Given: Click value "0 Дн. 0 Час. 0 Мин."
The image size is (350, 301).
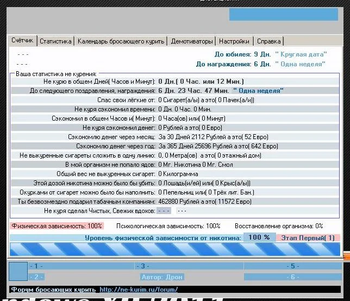Looking at the screenshot, I should pos(185,109).
